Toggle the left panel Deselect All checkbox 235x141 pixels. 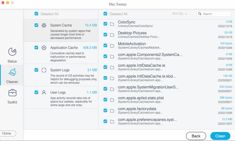[36, 14]
